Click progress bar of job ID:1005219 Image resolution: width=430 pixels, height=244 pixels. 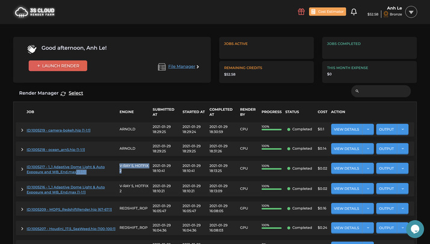click(x=271, y=129)
